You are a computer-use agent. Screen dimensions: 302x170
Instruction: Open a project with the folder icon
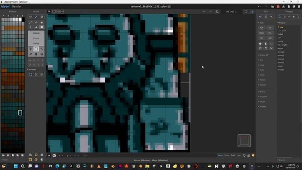click(273, 7)
